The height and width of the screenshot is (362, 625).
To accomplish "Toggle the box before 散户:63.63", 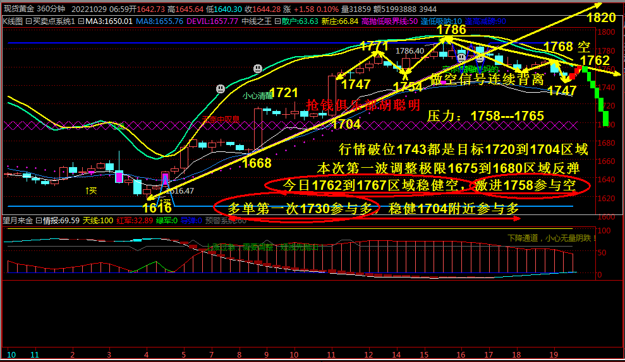I will pyautogui.click(x=277, y=21).
